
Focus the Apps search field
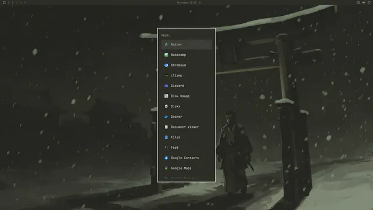186,35
